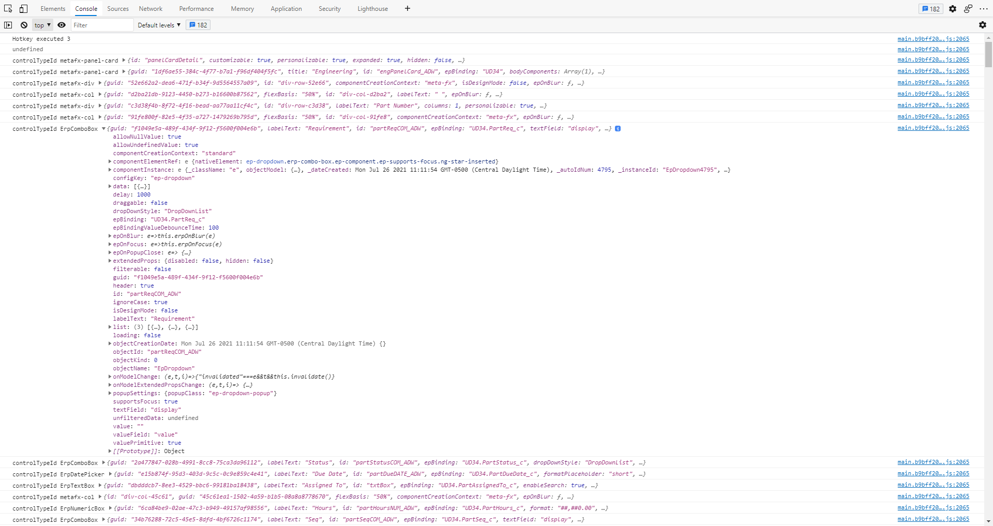
Task: Create a live expression with the eye icon
Action: pos(62,25)
